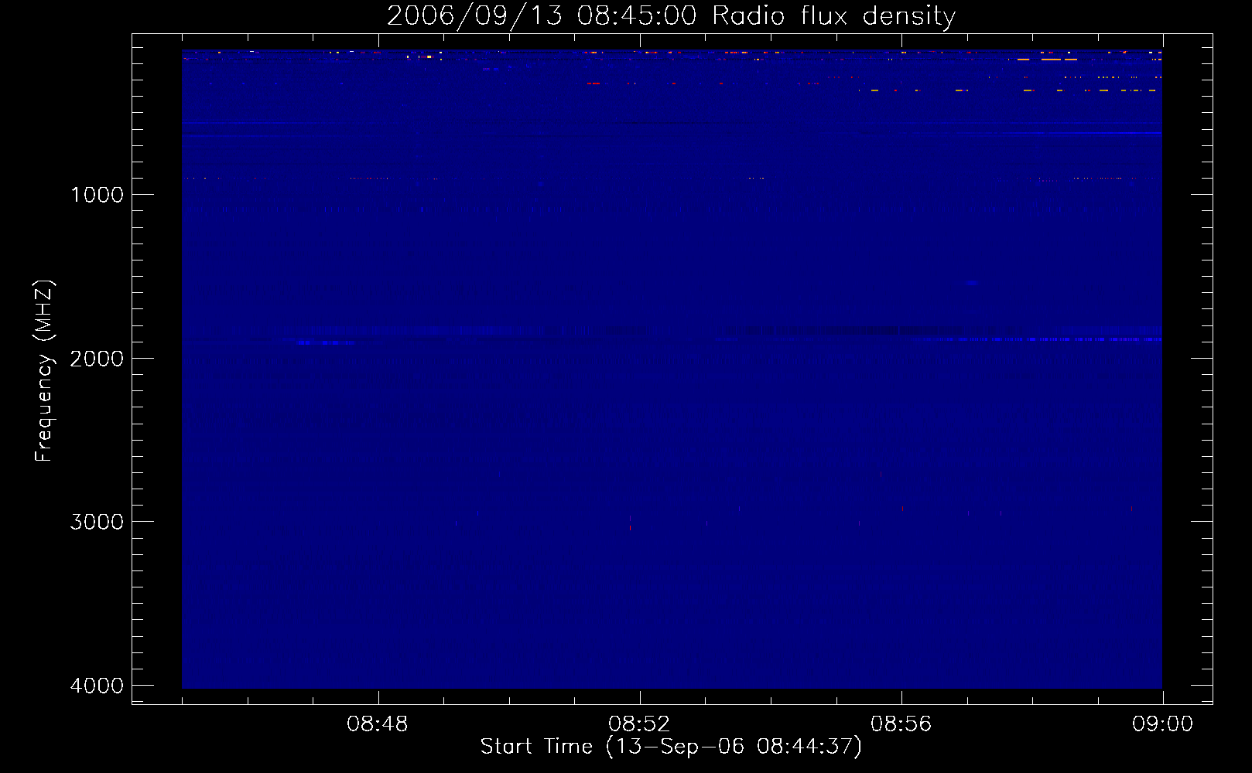
Task: Click the 'Frequency (MHZ)' axis label
Action: coord(44,370)
